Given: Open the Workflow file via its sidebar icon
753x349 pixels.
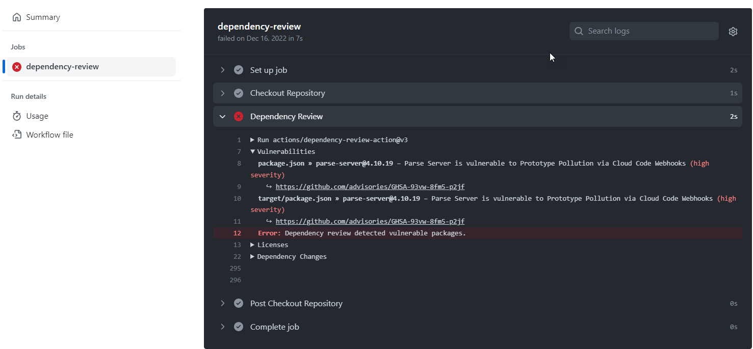Looking at the screenshot, I should coord(16,134).
